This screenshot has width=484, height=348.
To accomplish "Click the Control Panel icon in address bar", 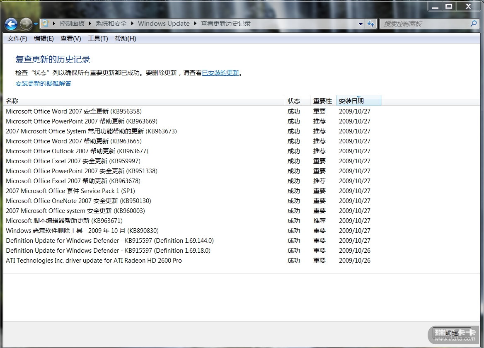I will [x=45, y=24].
